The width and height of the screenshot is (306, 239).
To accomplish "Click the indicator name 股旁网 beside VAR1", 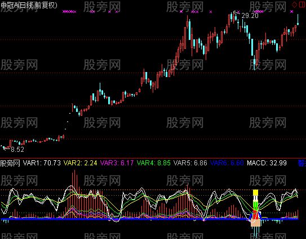I will click(10, 163).
